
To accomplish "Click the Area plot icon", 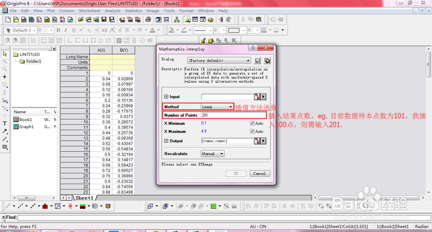I will tap(83, 206).
